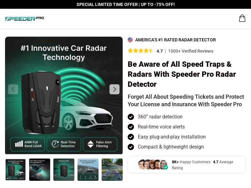This screenshot has width=251, height=188.
Task: Open the 1000+ Verified Reviews text
Action: pos(191,51)
